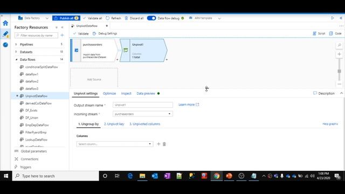Click the Publish all button
Image resolution: width=345 pixels, height=194 pixels.
66,18
